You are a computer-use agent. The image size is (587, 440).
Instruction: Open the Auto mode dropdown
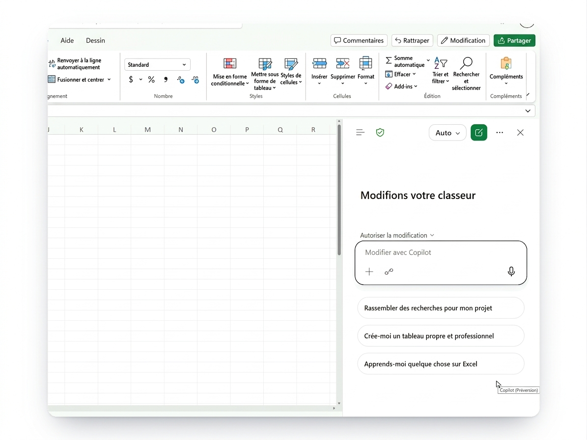pos(447,133)
